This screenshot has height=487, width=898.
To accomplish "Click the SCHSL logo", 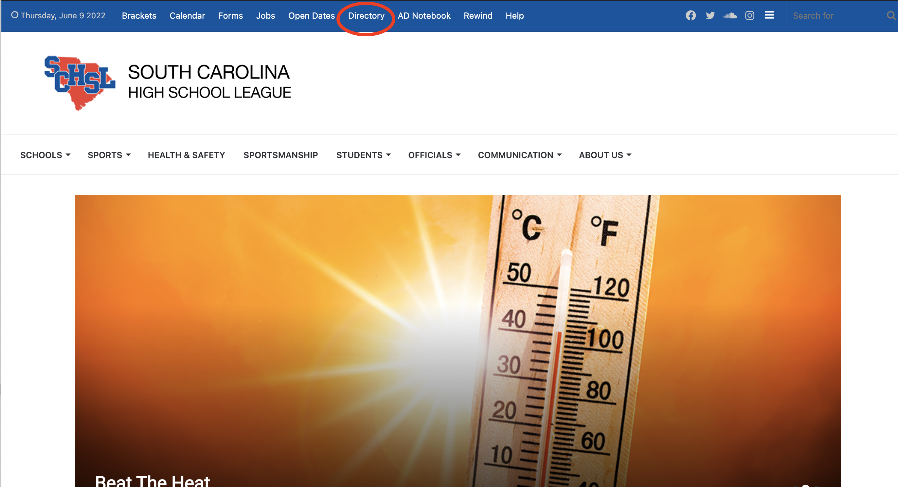I will point(80,83).
